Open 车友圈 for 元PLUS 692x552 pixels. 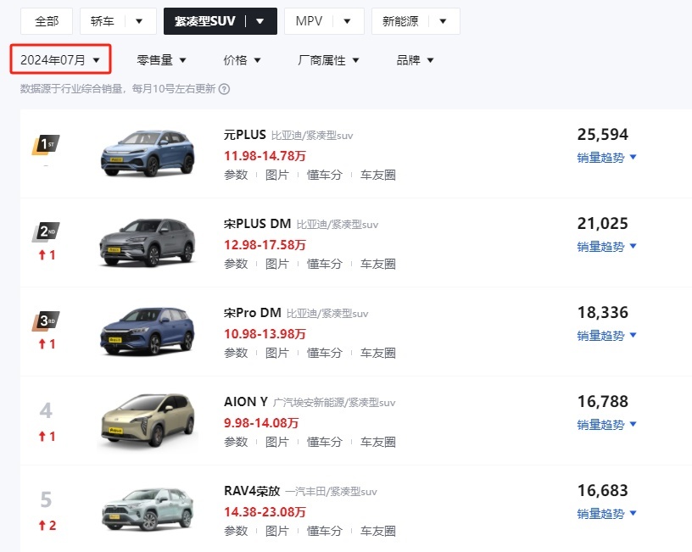click(377, 176)
